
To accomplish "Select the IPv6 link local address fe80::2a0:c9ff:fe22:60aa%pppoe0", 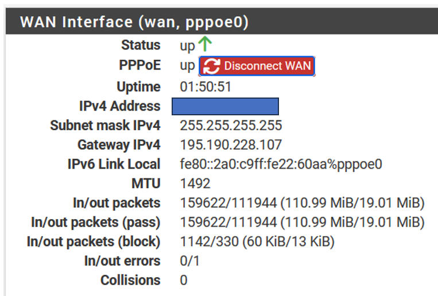I will point(281,164).
